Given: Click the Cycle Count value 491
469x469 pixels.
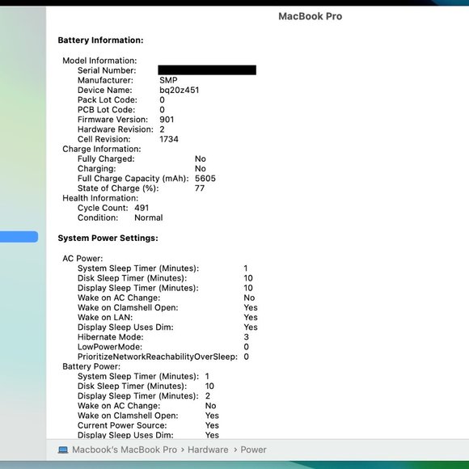Looking at the screenshot, I should point(142,208).
